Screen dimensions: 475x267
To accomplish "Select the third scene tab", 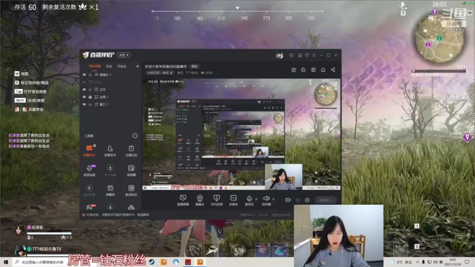I will point(122,66).
